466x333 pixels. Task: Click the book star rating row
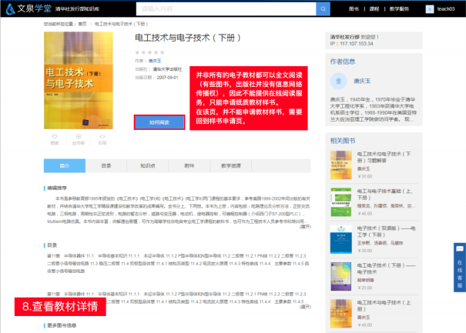click(x=149, y=52)
